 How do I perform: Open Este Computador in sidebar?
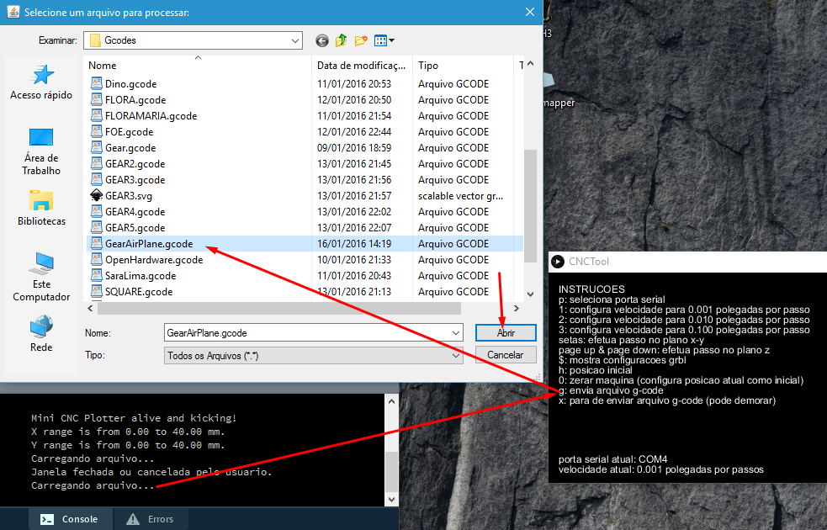(x=41, y=278)
